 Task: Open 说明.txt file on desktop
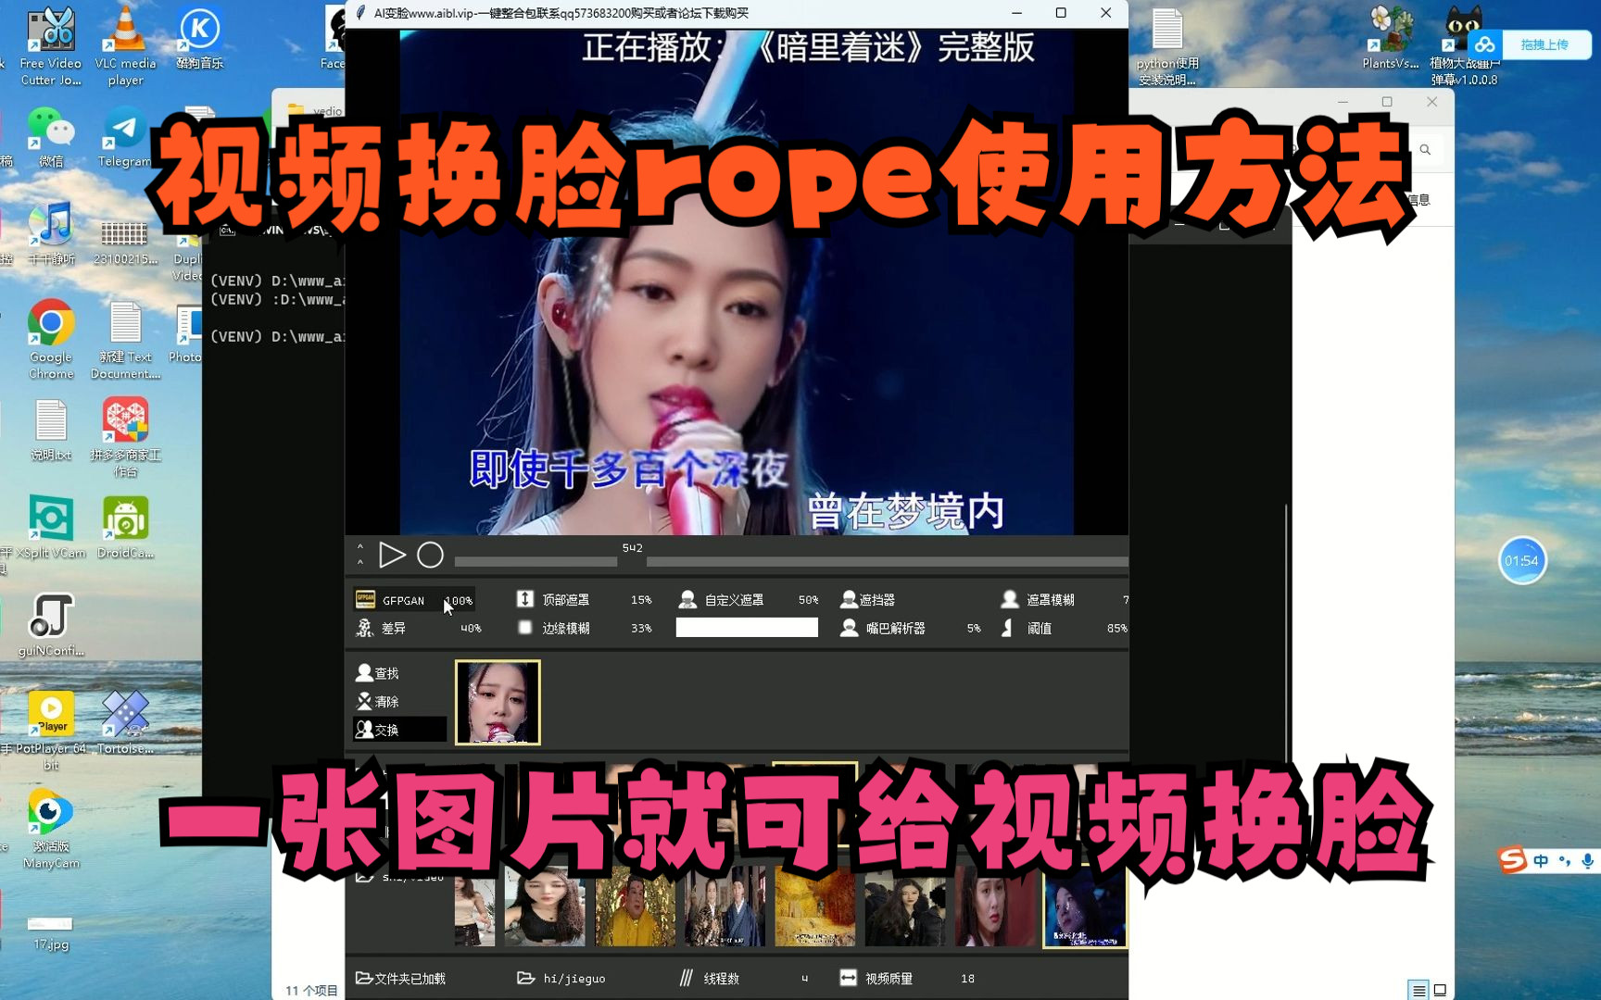coord(51,431)
